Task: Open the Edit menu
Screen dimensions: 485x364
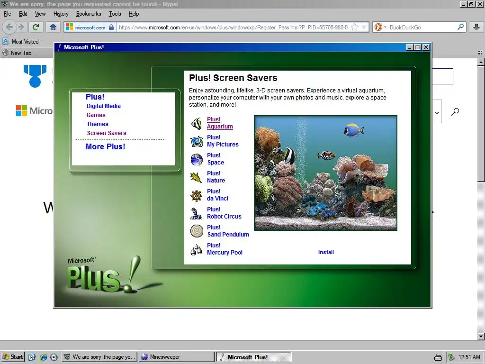Action: [23, 14]
